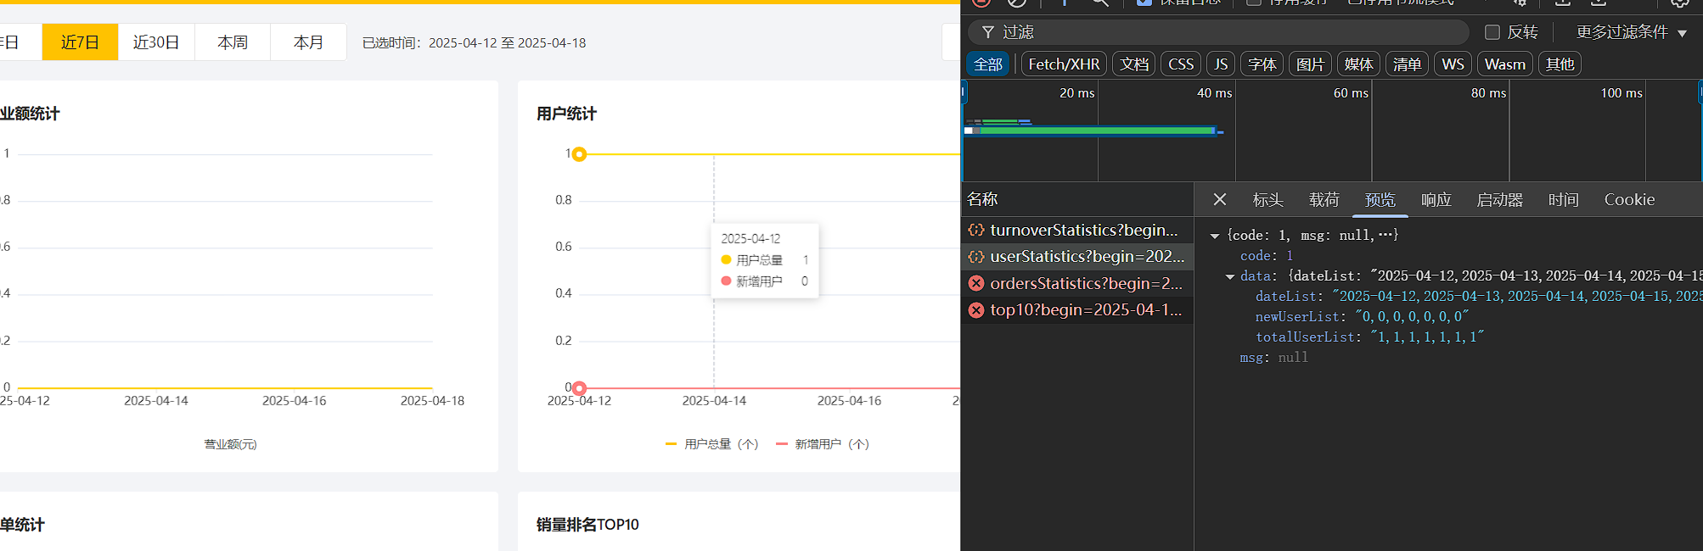The height and width of the screenshot is (551, 1703).
Task: Click the ordersStatistics red error icon
Action: (976, 283)
